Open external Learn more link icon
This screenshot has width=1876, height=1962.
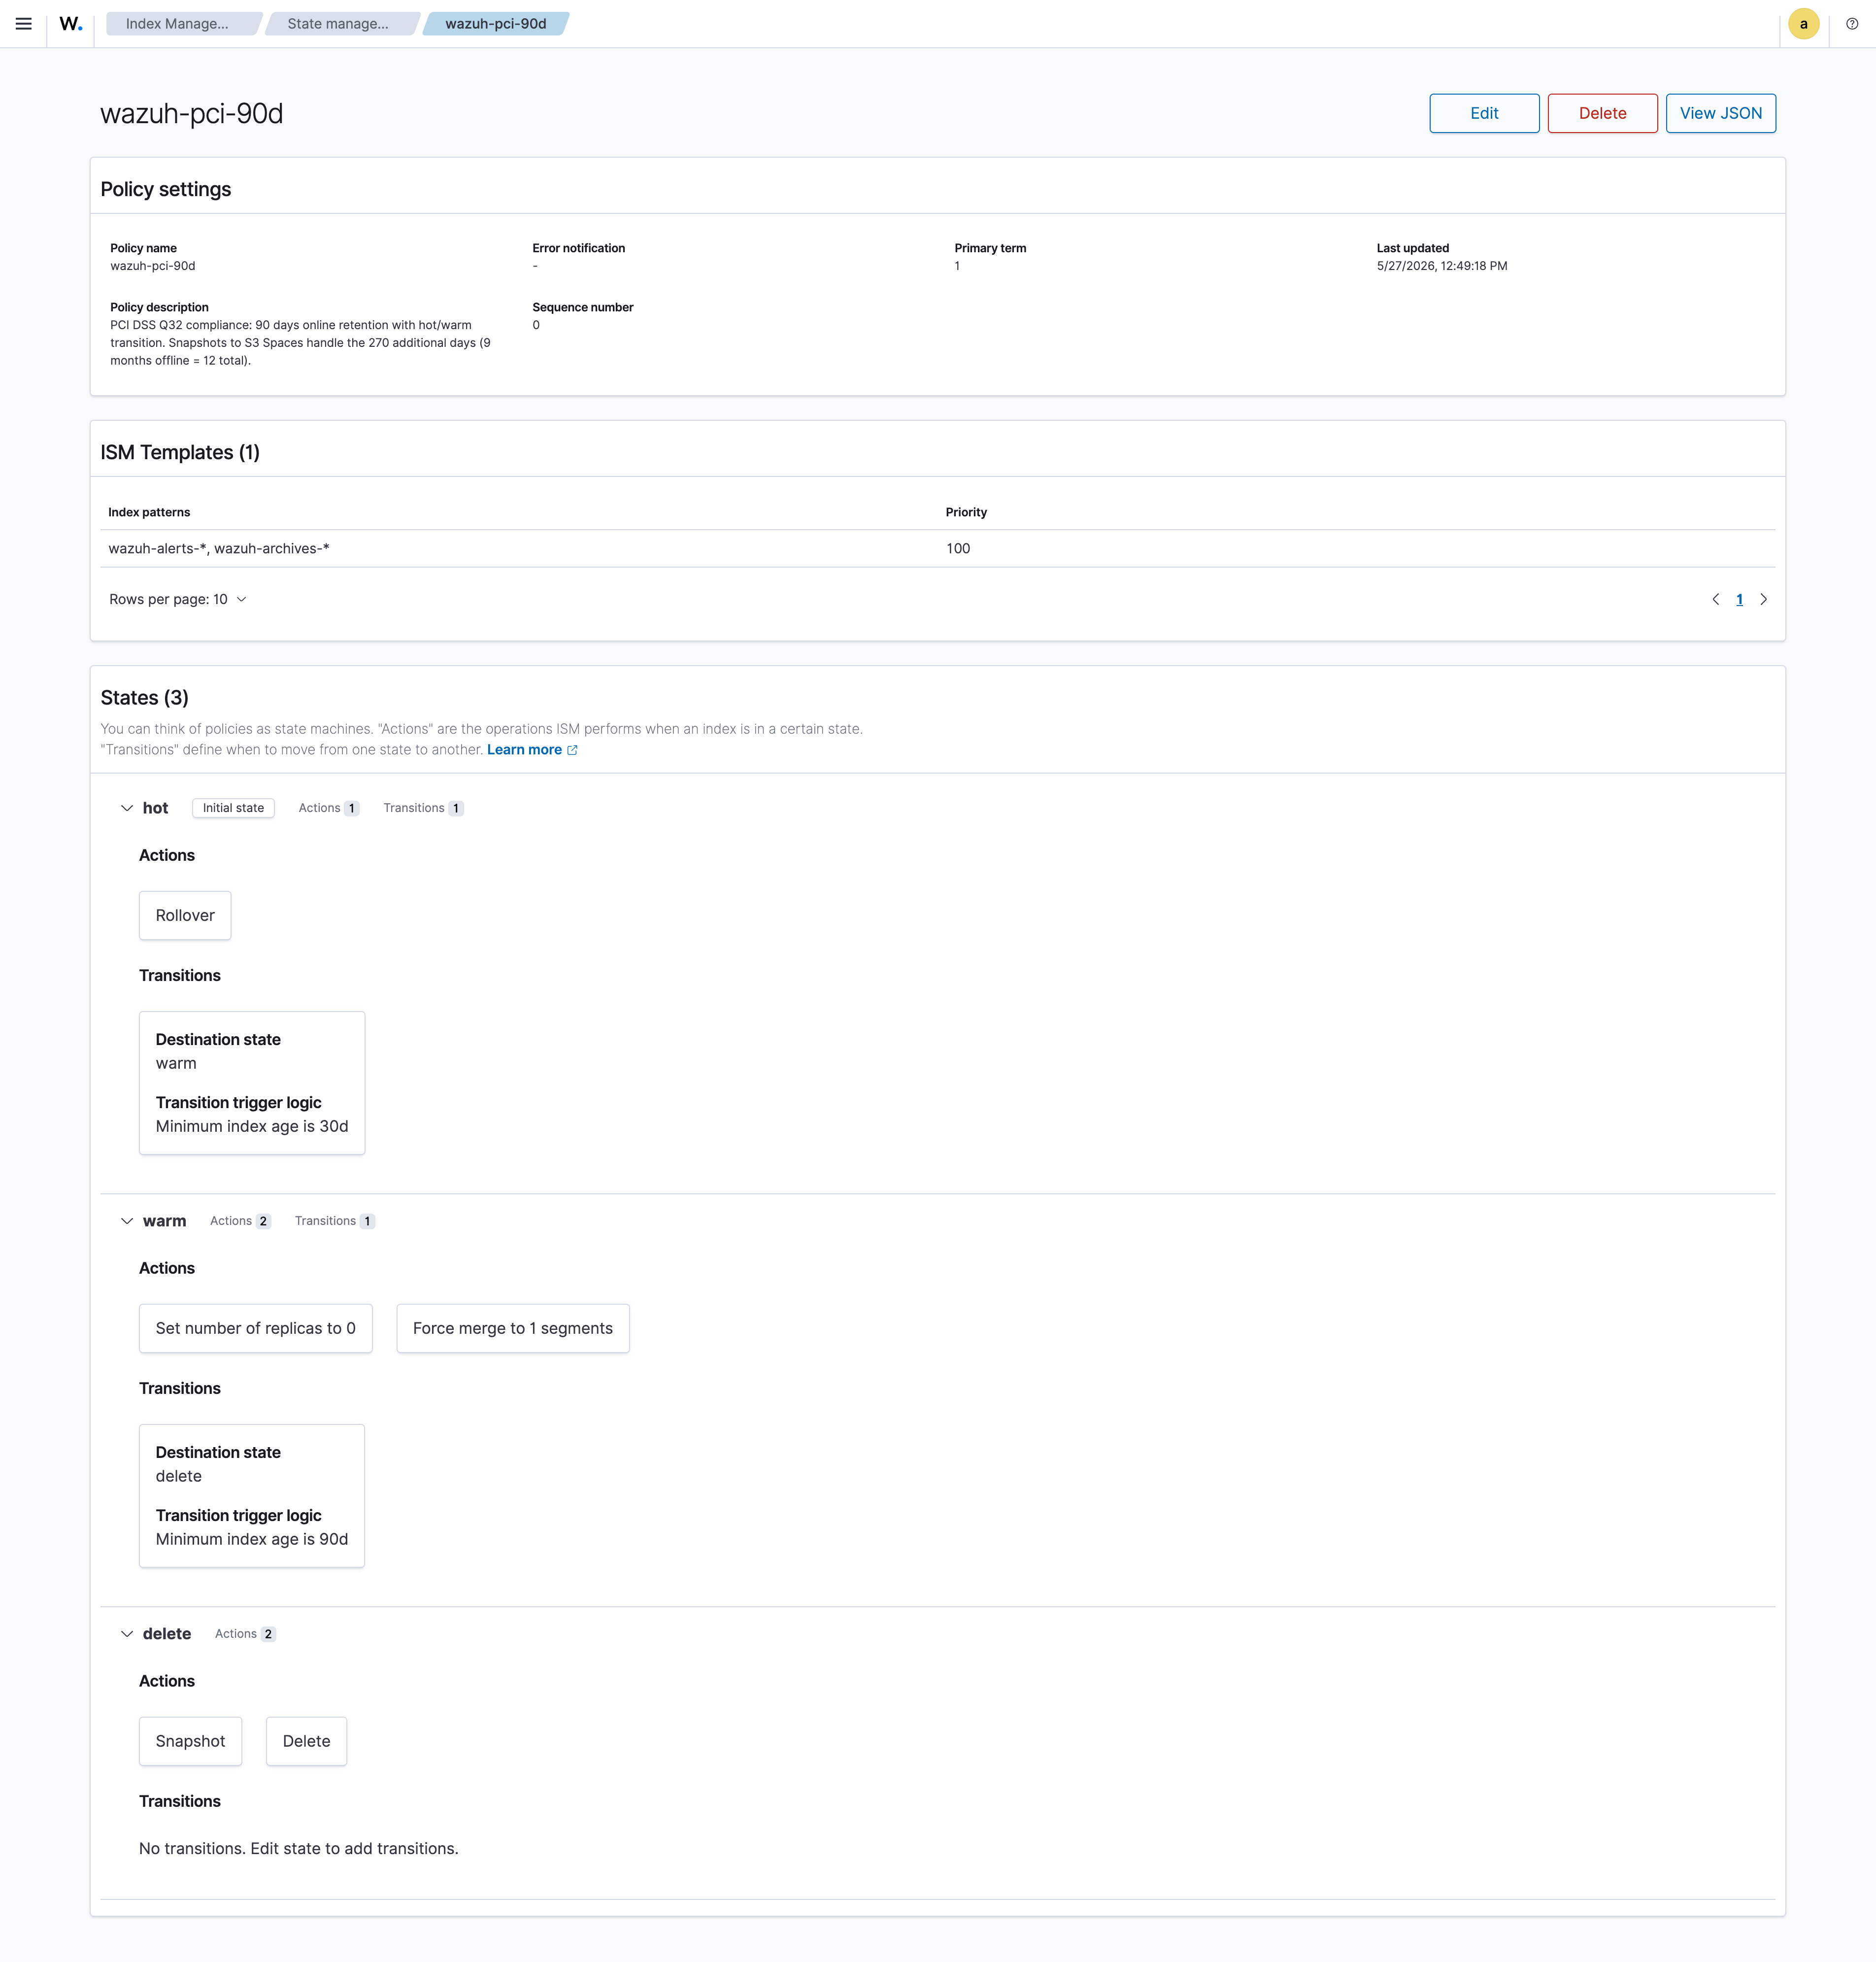[x=572, y=750]
